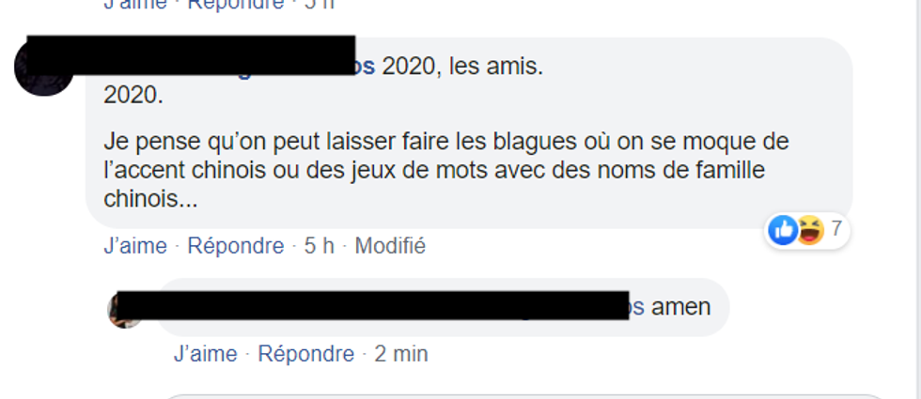
Task: Click the partially visible J'aime at the top
Action: (x=135, y=5)
